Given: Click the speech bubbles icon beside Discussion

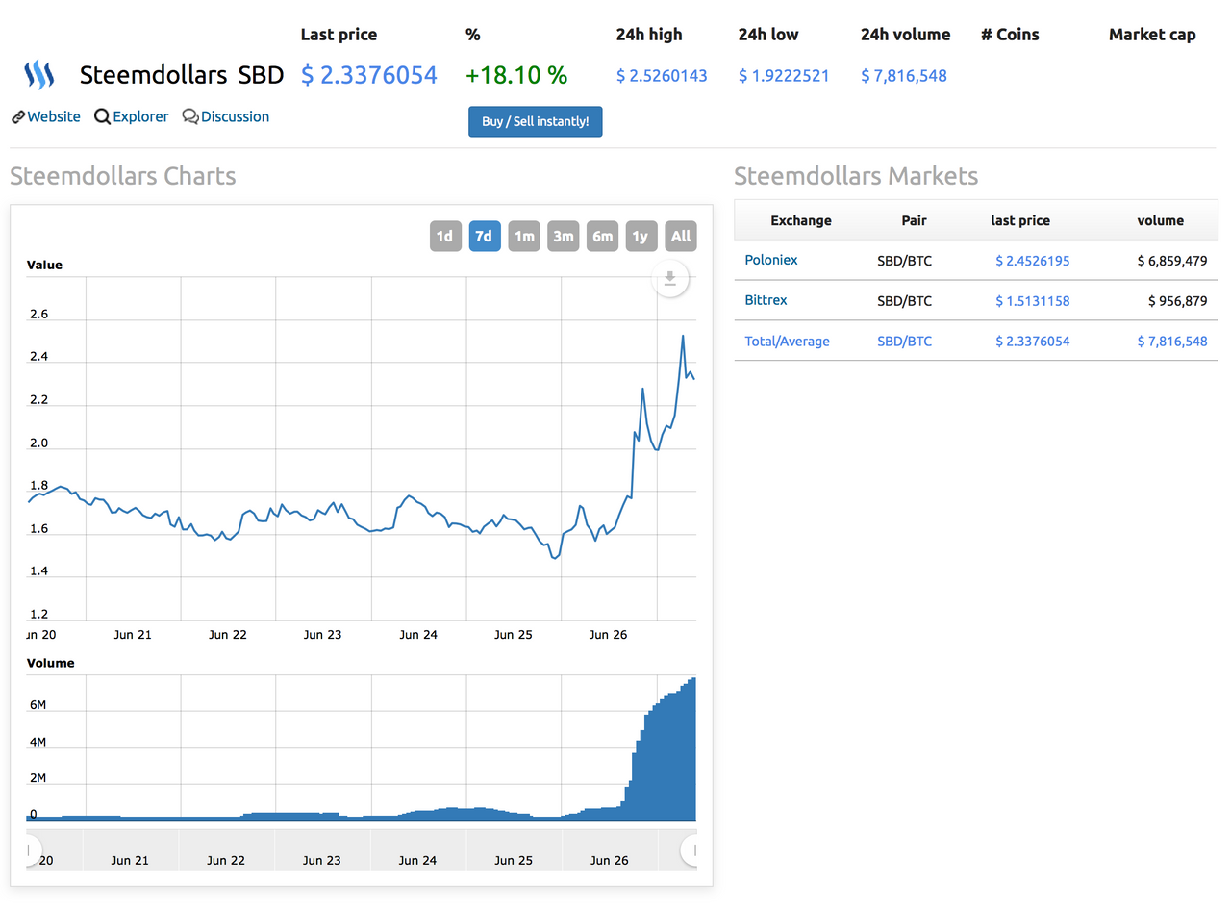Looking at the screenshot, I should pyautogui.click(x=190, y=117).
